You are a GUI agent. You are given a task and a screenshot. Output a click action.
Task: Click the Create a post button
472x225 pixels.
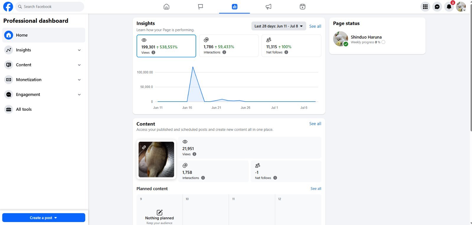click(44, 218)
